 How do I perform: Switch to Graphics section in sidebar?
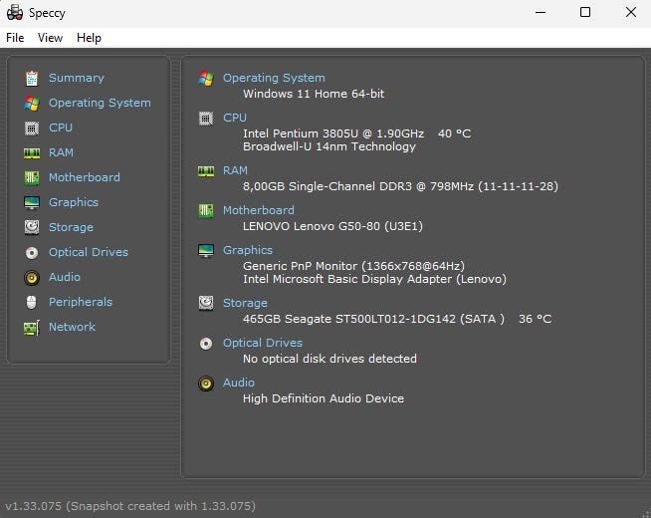tap(74, 202)
